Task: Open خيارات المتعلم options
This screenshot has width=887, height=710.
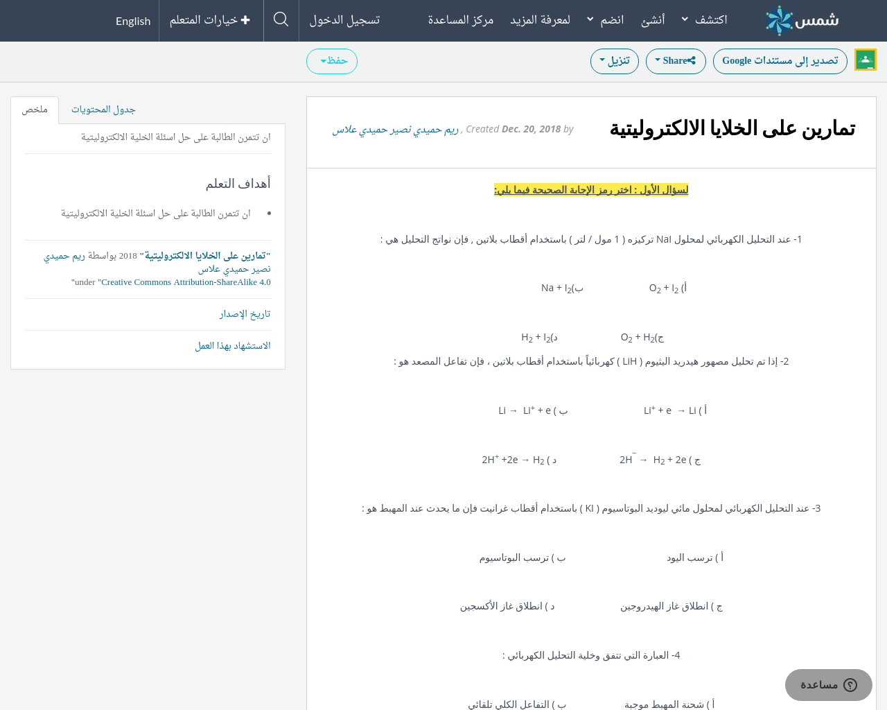Action: coord(210,20)
